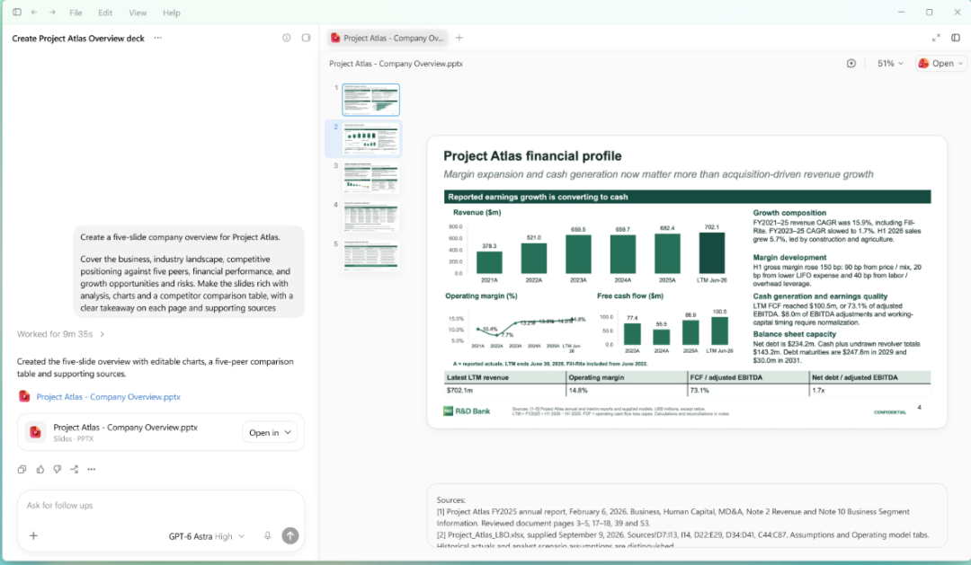971x565 pixels.
Task: Go forward with the right arrow
Action: coord(53,13)
